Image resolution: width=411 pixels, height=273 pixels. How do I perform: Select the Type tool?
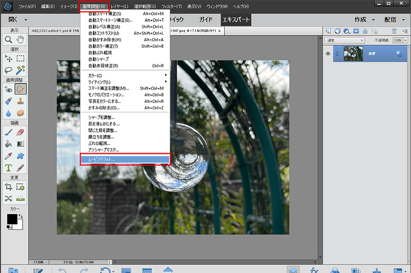tap(8, 168)
